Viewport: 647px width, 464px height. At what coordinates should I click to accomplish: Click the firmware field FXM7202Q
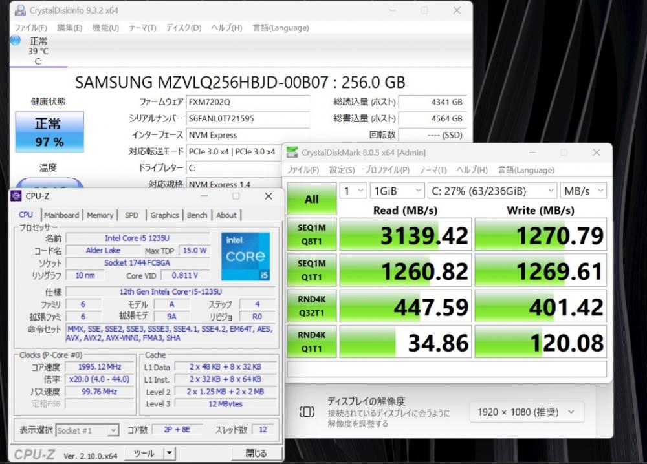(248, 102)
